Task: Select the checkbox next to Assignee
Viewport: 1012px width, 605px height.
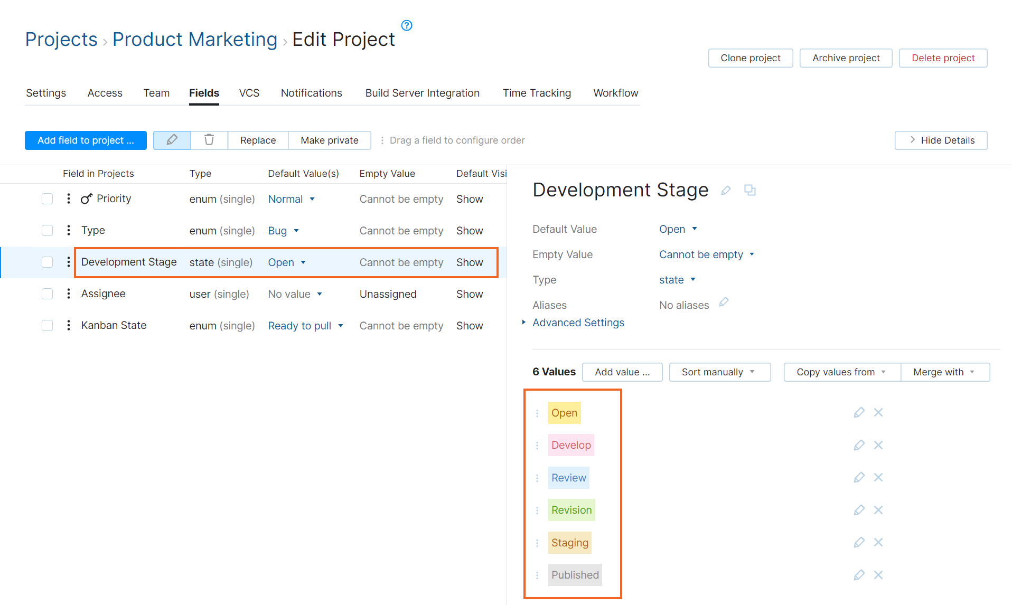Action: pyautogui.click(x=47, y=294)
